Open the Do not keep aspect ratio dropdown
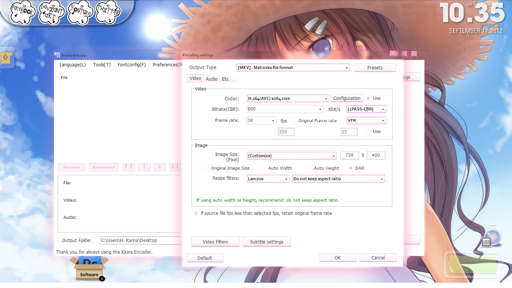This screenshot has width=512, height=288. coord(339,179)
